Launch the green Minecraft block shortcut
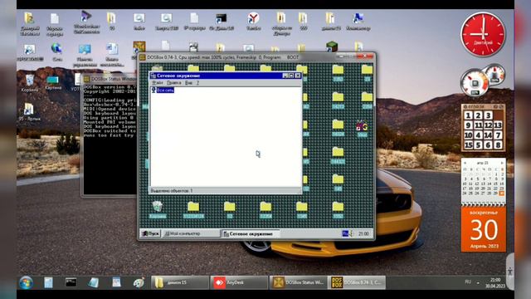531x299 pixels. point(332,47)
